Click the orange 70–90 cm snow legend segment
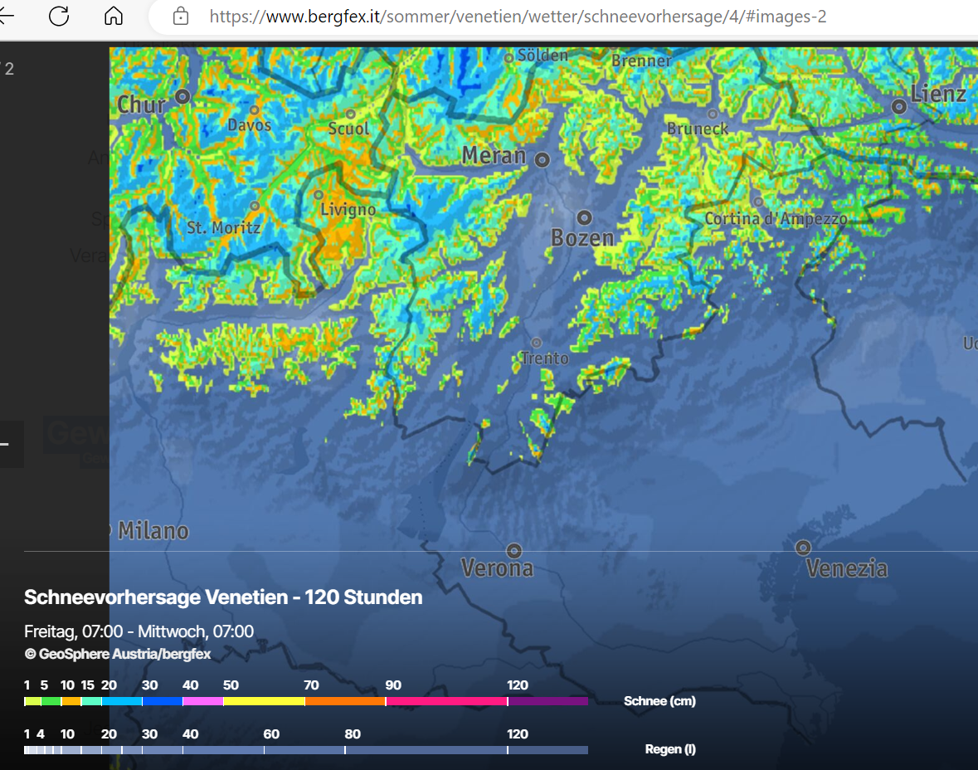Viewport: 978px width, 770px height. tap(345, 701)
